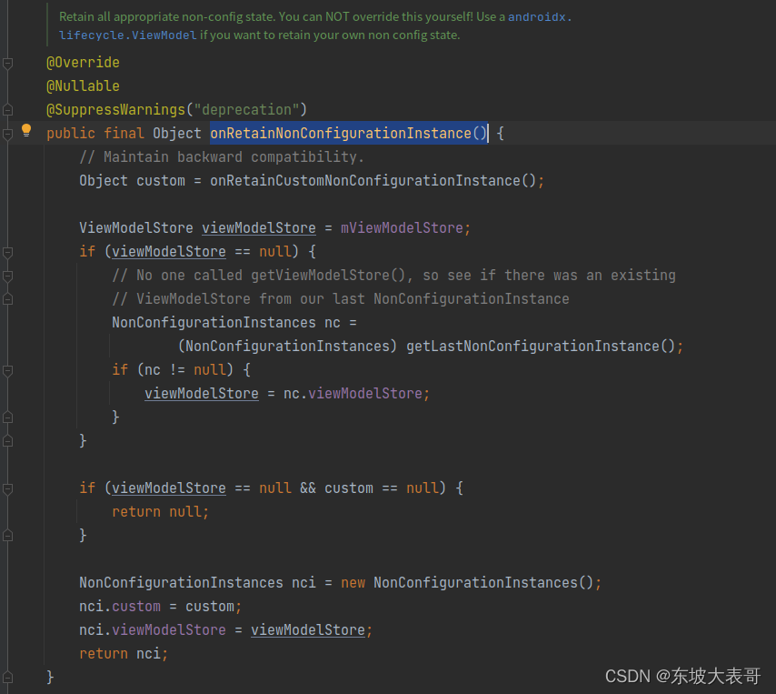Collapse the 'if (nc != null) {' block
The height and width of the screenshot is (694, 776).
7,370
